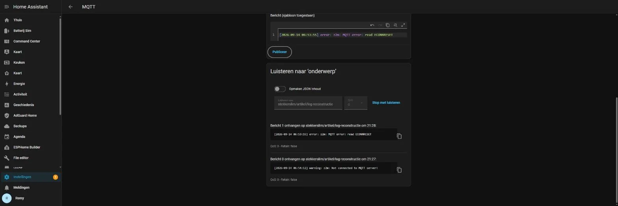Screen dimensions: 618x206
Task: Open ESPHome Builder icon
Action: click(6, 147)
